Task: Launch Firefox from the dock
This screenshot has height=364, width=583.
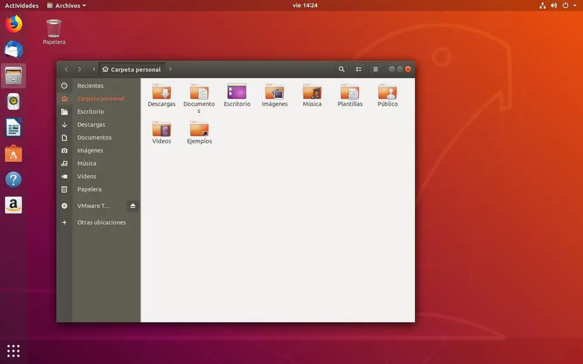Action: click(13, 24)
